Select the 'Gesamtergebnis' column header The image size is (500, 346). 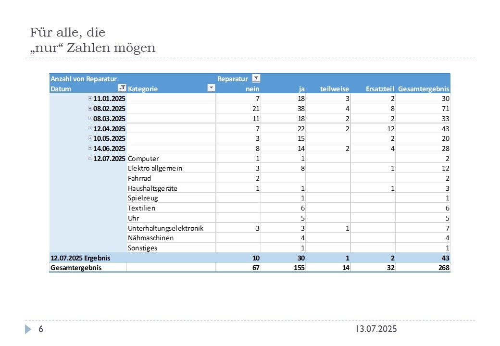coord(424,89)
